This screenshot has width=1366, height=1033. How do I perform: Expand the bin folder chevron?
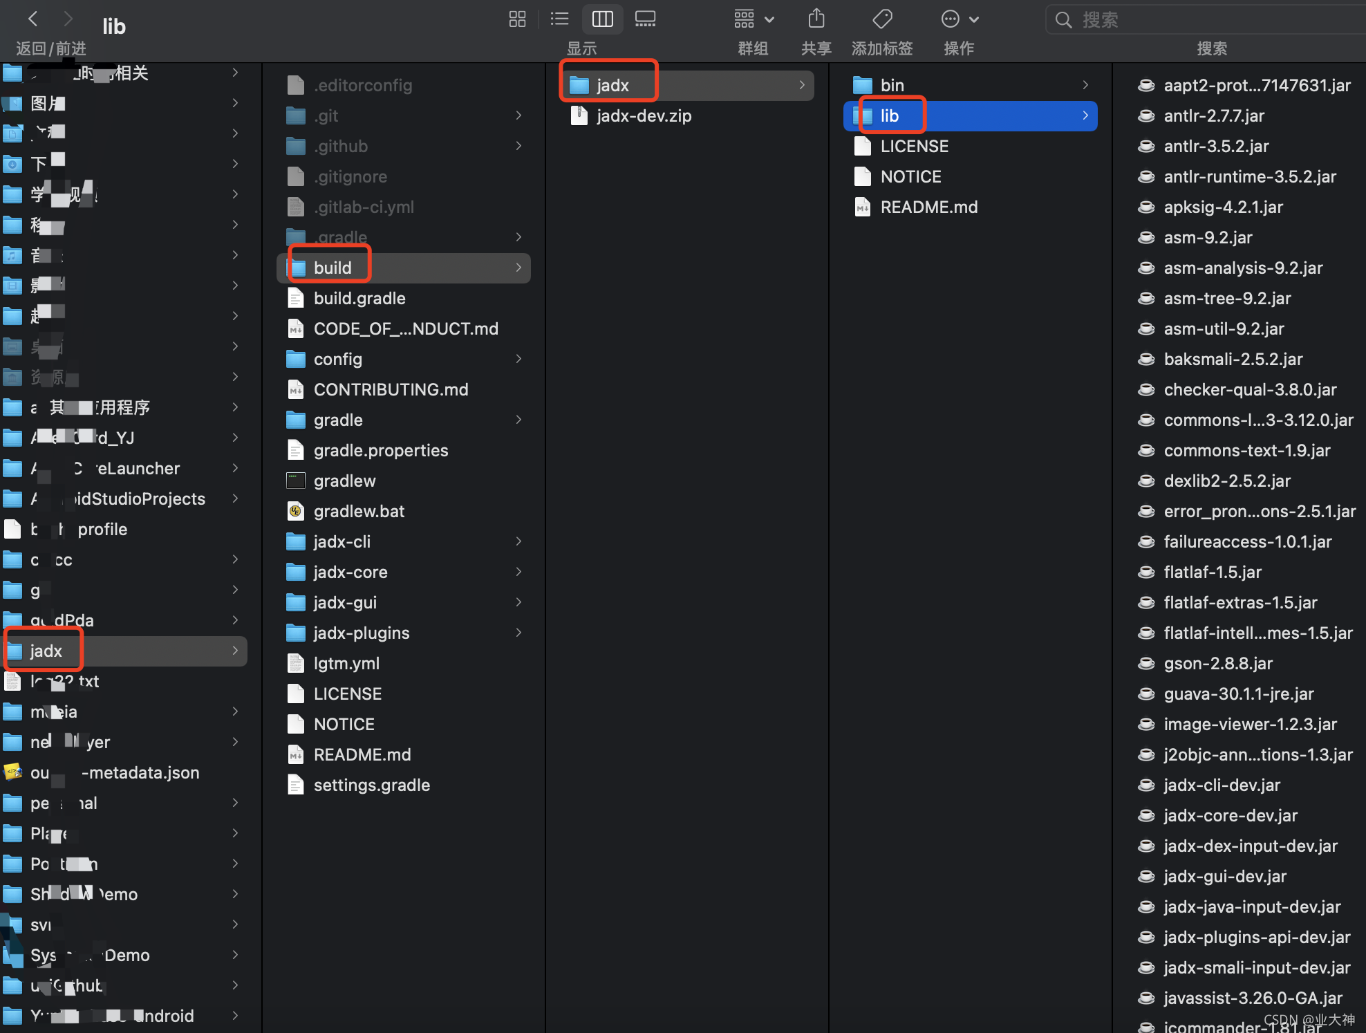tap(1085, 85)
